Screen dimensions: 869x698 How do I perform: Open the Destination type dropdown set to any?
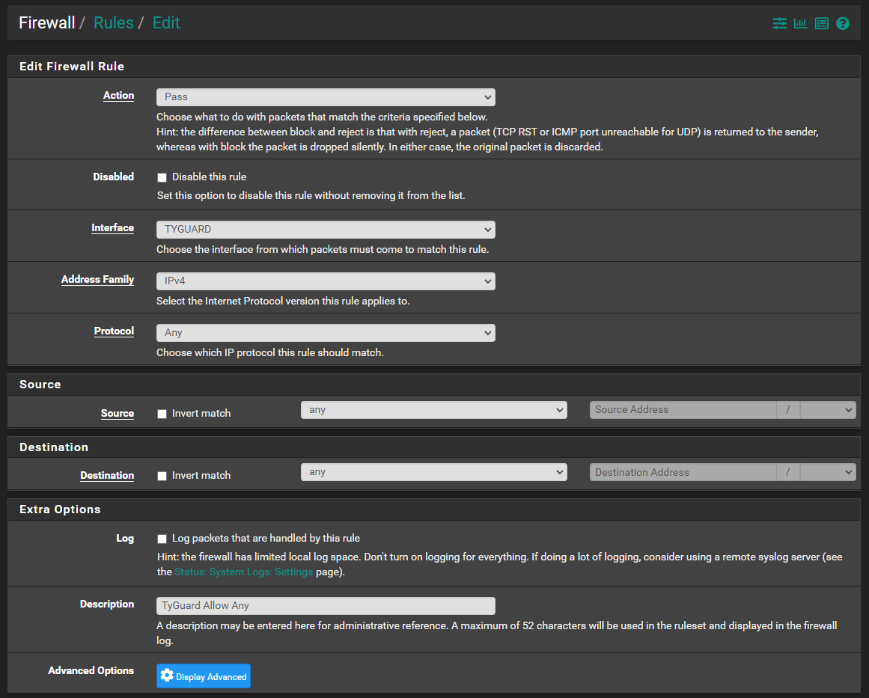tap(433, 472)
